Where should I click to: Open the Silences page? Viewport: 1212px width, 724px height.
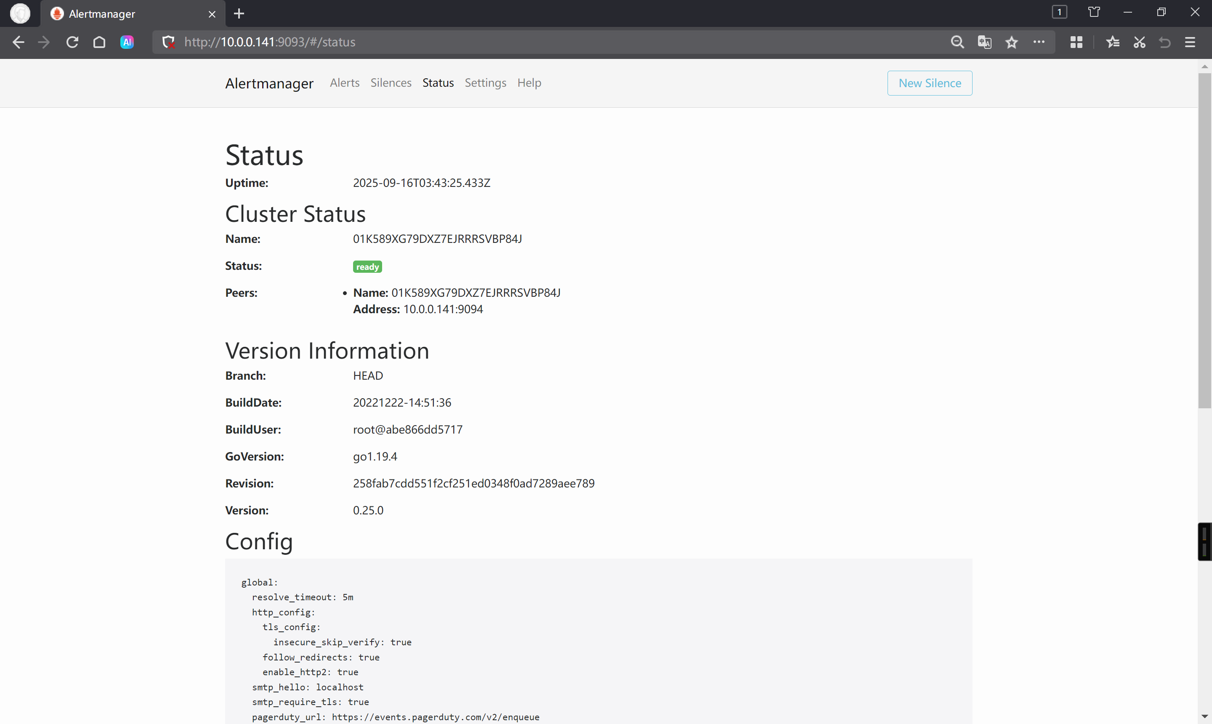(391, 83)
